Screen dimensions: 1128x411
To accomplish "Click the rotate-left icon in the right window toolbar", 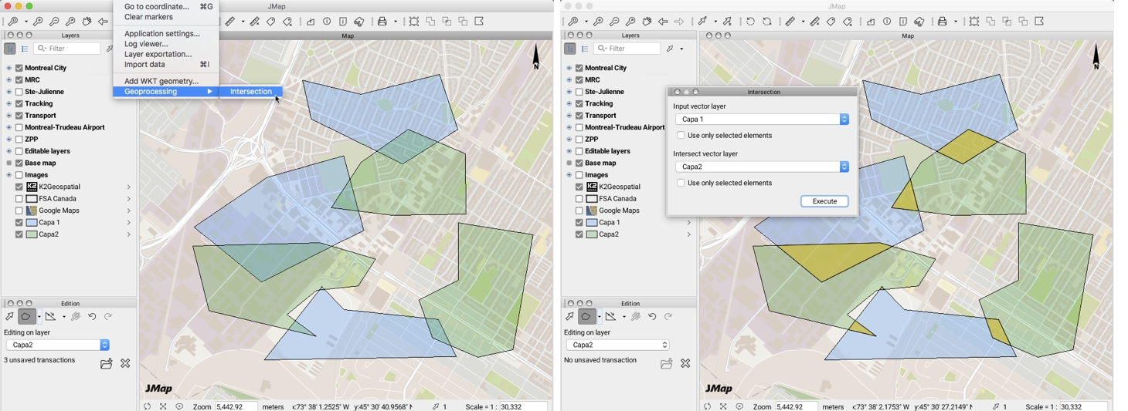I will point(751,22).
